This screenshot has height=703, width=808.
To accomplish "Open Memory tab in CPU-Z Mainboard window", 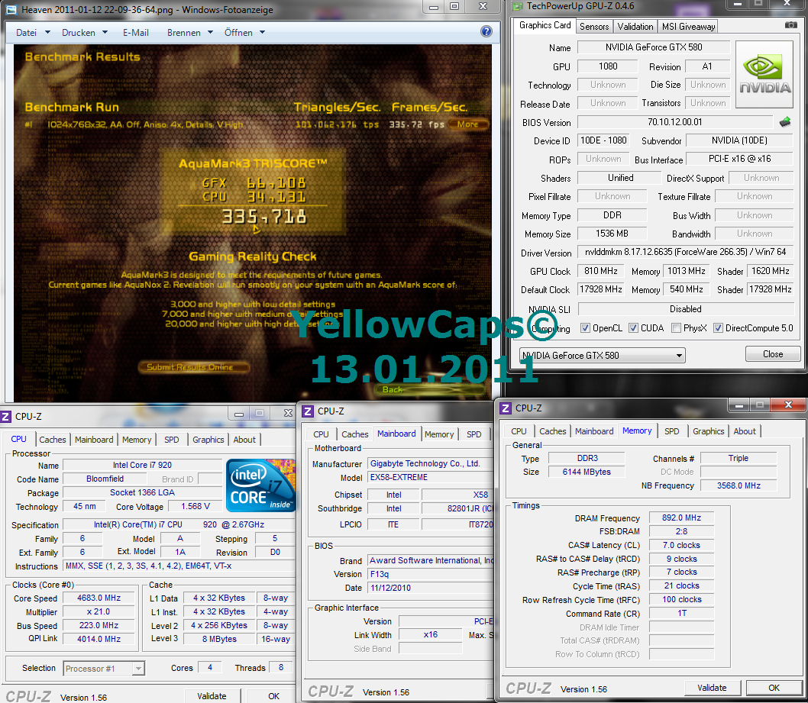I will (439, 434).
